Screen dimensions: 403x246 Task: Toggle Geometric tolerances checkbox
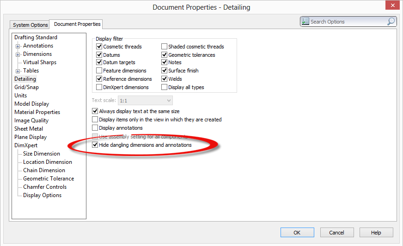tap(164, 55)
